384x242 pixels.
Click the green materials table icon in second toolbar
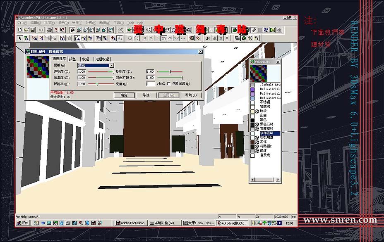[244, 38]
